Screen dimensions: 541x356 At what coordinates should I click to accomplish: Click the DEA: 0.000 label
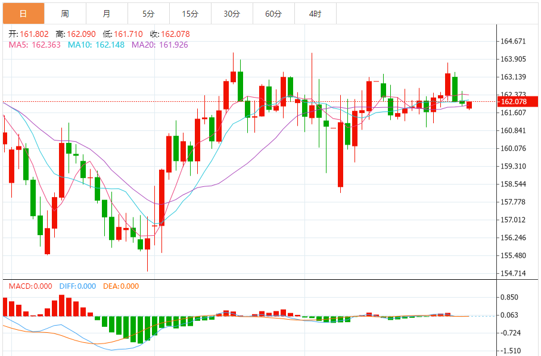click(x=121, y=286)
